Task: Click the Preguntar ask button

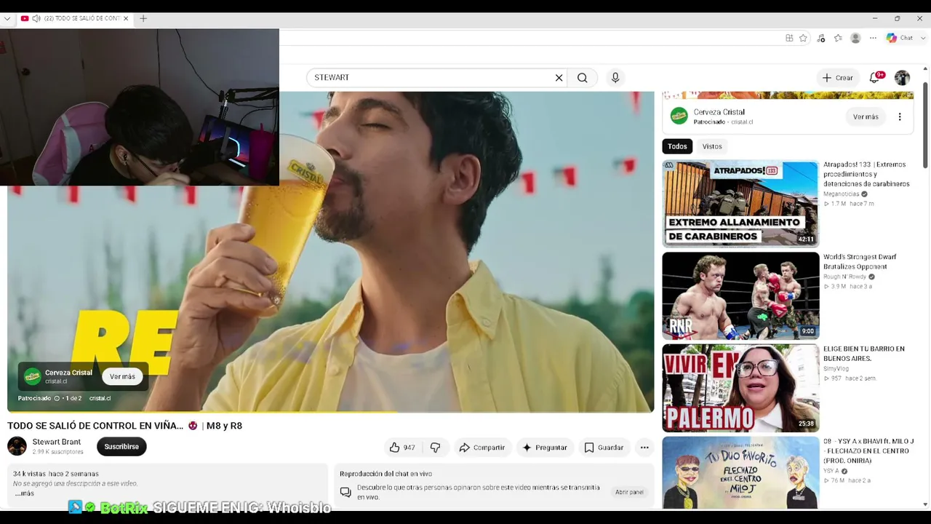Action: (x=544, y=448)
